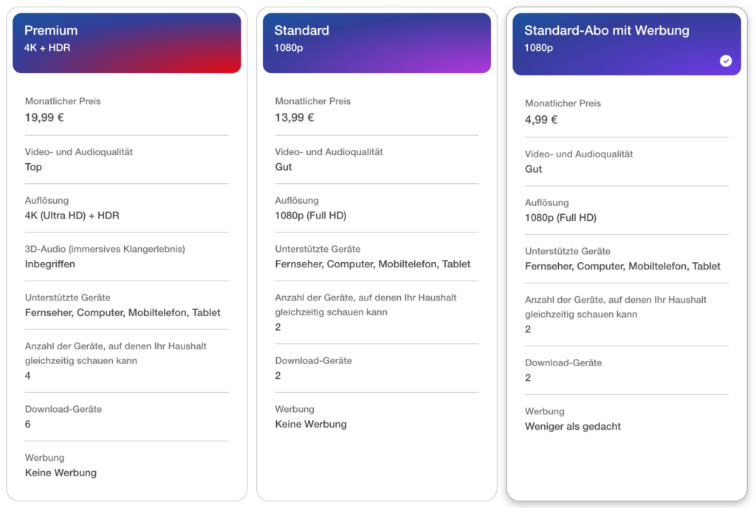This screenshot has width=756, height=508.
Task: Click Weniger als gedacht under Werbung
Action: click(572, 426)
